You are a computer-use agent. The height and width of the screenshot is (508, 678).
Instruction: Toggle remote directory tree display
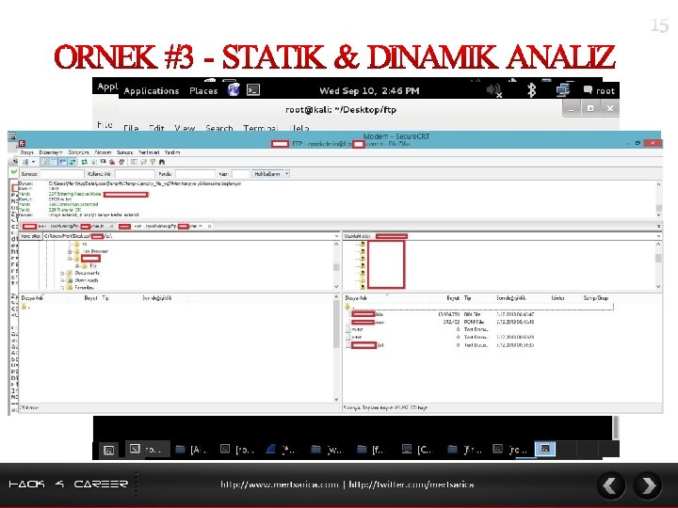click(x=63, y=162)
